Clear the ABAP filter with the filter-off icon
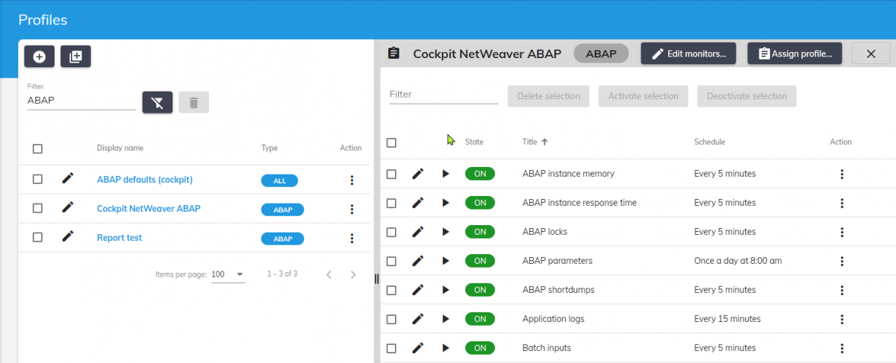 [x=157, y=103]
